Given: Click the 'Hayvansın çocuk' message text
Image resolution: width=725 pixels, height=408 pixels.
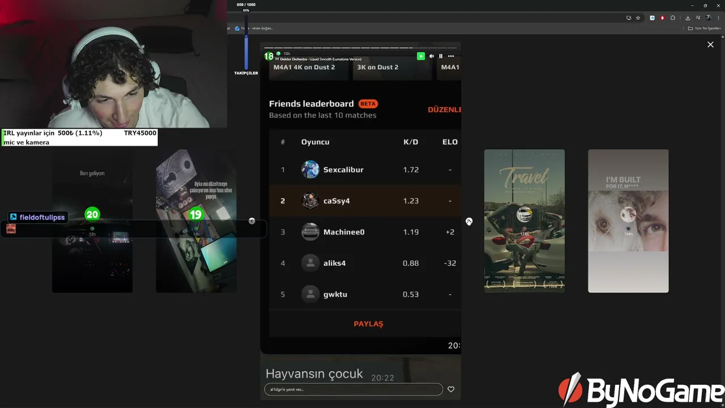Looking at the screenshot, I should click(x=314, y=374).
